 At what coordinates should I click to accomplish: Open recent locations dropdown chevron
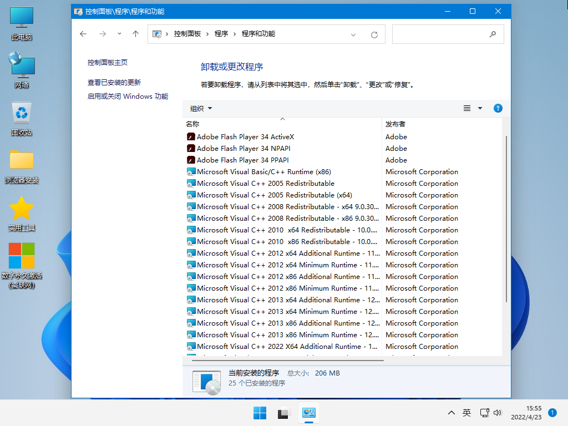coord(119,34)
